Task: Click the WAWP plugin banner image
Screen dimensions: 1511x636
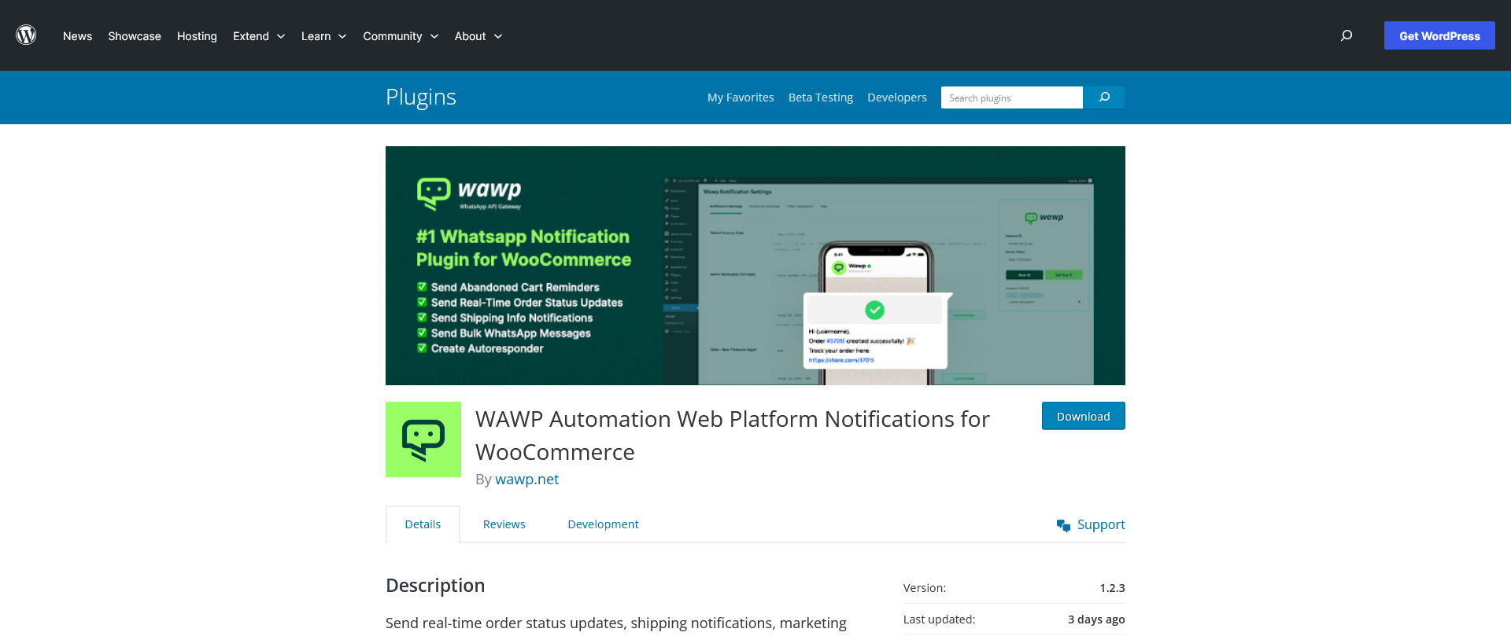Action: coord(755,266)
